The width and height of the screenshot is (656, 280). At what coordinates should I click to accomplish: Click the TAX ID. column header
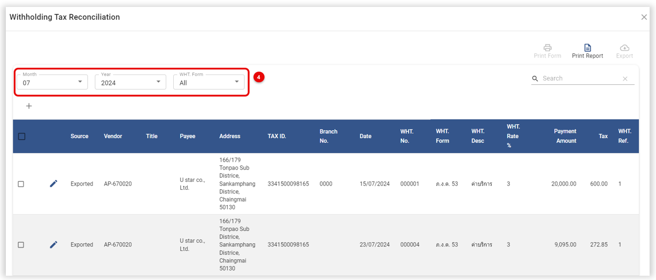coord(276,137)
